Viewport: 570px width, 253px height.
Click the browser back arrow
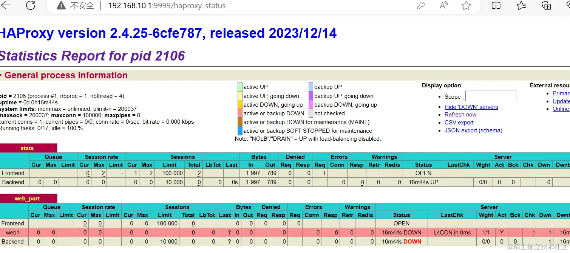pos(6,5)
